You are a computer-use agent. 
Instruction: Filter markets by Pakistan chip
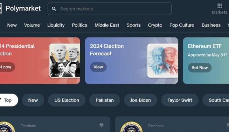coord(105,100)
